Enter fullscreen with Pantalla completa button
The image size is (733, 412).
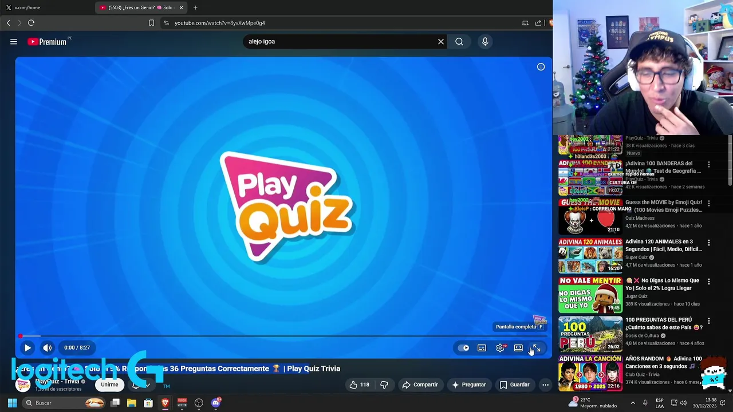pos(537,348)
